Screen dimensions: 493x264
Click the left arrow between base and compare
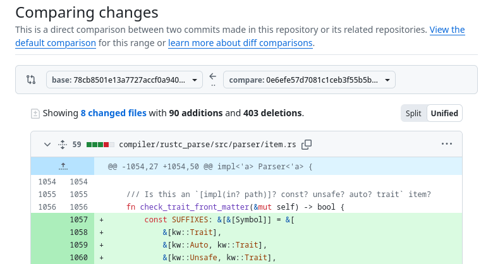[213, 76]
